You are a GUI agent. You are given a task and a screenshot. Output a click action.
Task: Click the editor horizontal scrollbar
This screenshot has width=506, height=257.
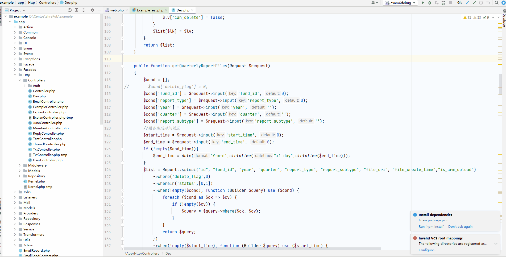click(252, 249)
